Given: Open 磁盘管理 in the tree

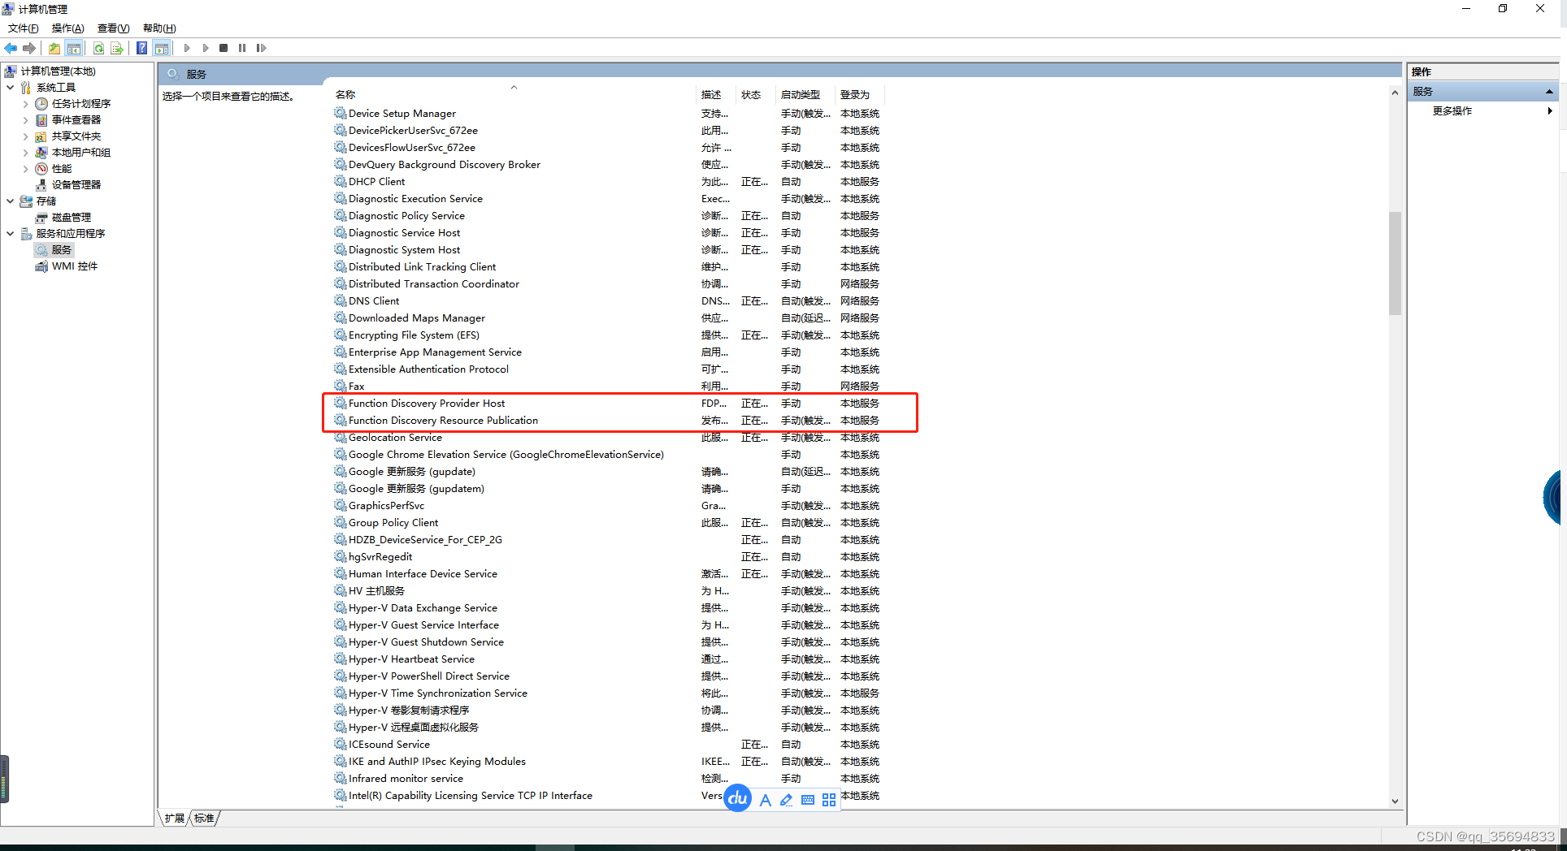Looking at the screenshot, I should 72,218.
